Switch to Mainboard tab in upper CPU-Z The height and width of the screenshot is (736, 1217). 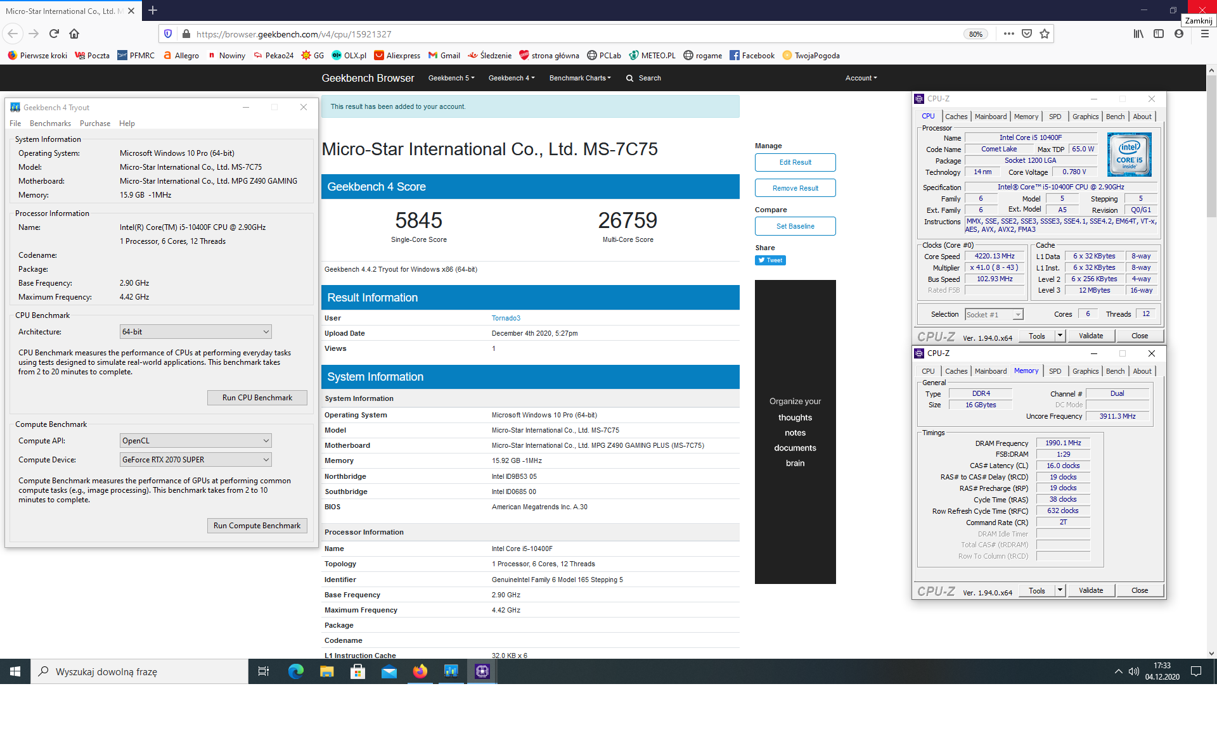991,117
